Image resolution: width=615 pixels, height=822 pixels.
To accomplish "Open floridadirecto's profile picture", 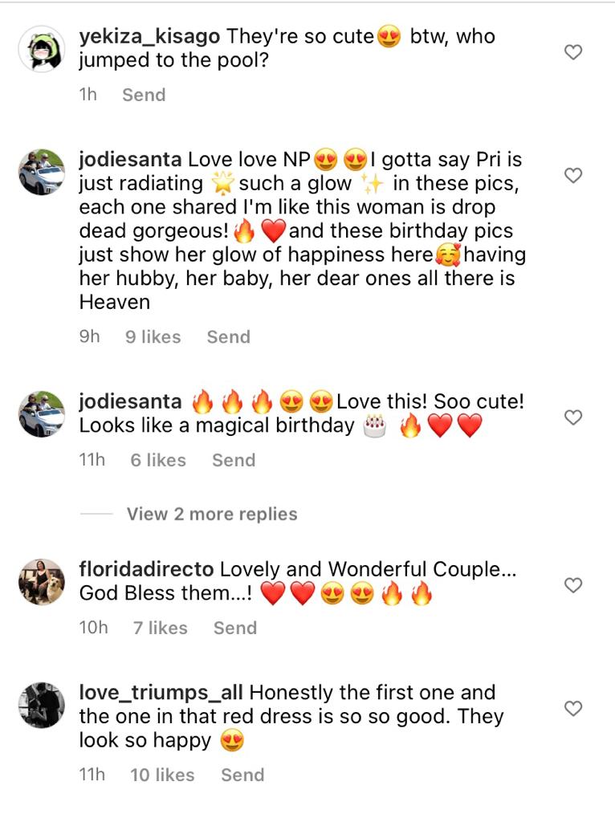I will pos(41,582).
